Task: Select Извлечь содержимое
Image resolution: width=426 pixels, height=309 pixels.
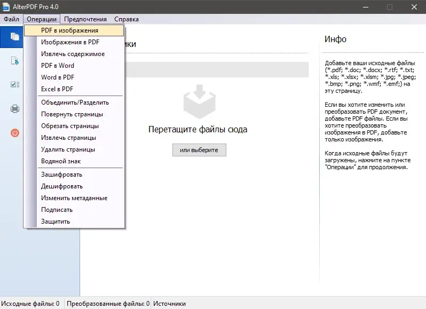Action: click(74, 54)
